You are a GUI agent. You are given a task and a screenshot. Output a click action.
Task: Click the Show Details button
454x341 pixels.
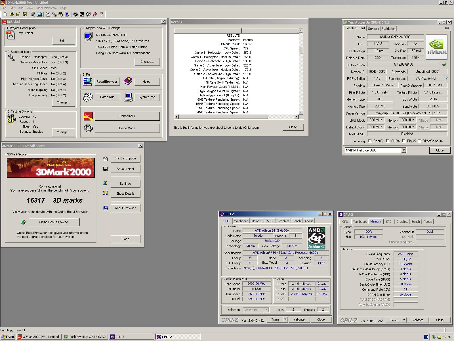125,194
